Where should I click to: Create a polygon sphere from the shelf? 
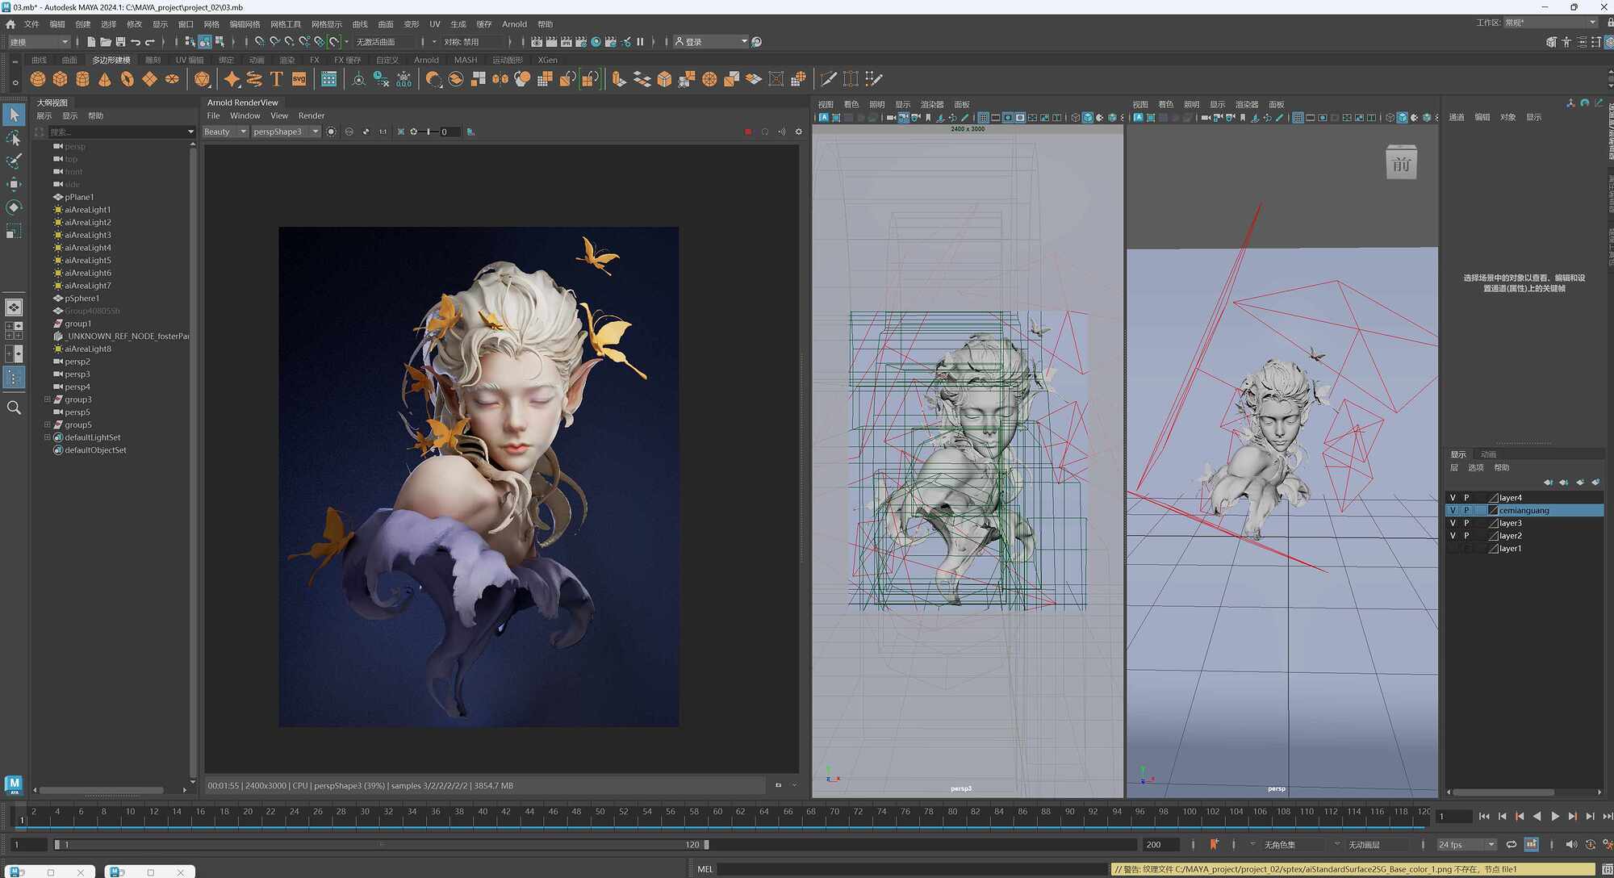pyautogui.click(x=38, y=79)
